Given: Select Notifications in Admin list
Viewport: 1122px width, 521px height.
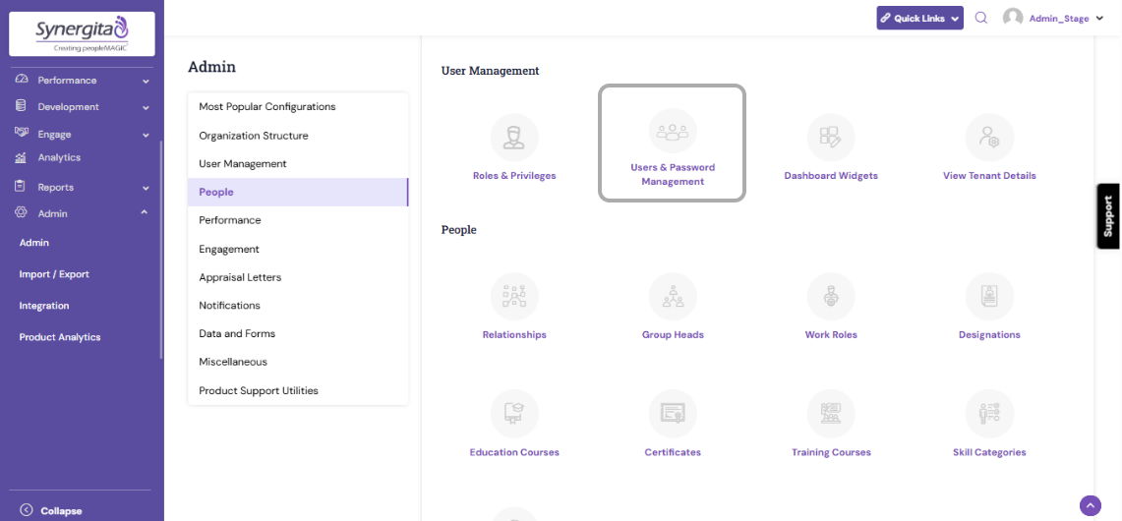Looking at the screenshot, I should pos(298,306).
